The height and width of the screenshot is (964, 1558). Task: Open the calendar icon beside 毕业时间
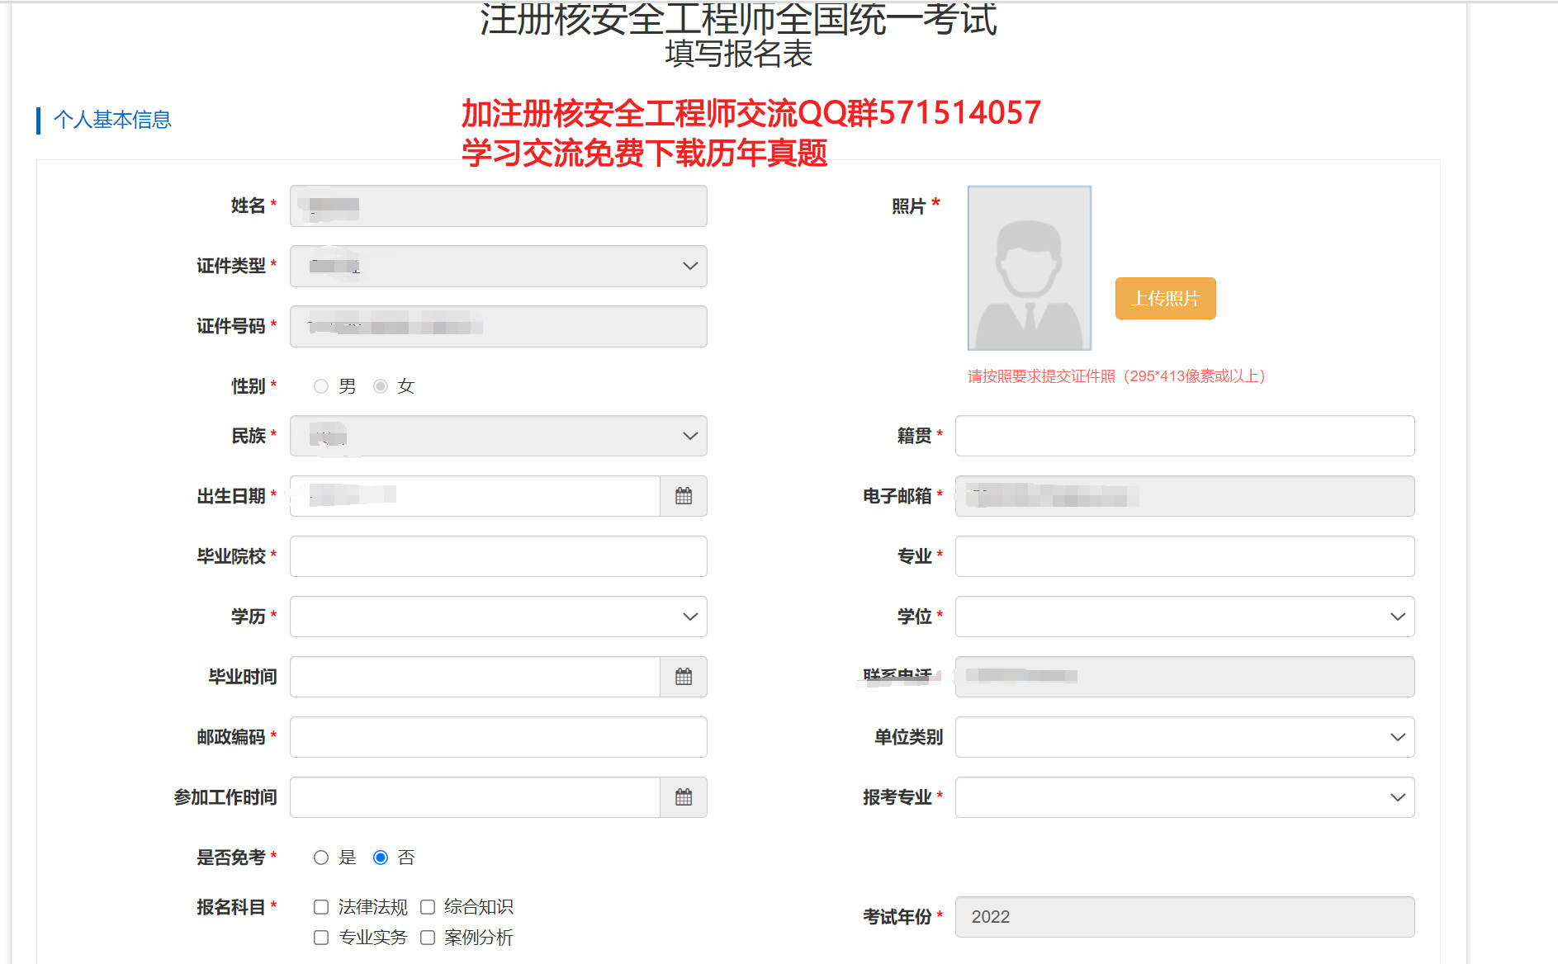coord(684,676)
